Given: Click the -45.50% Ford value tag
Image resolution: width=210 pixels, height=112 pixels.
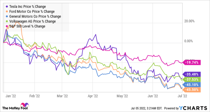Looking at the screenshot, I should (192, 90).
